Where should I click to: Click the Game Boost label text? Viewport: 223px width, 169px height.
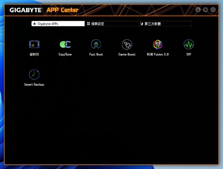(x=127, y=54)
